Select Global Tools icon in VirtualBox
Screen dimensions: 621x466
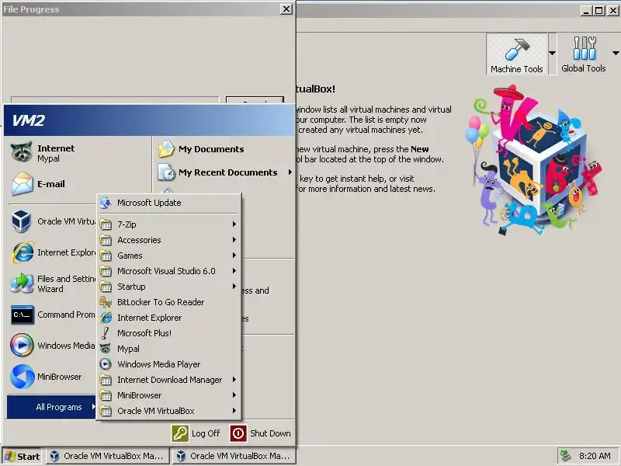(585, 48)
